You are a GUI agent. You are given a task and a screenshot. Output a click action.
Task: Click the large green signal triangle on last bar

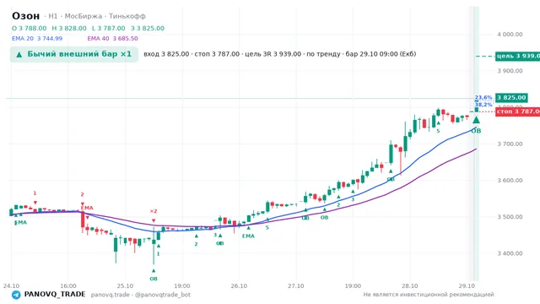476,120
